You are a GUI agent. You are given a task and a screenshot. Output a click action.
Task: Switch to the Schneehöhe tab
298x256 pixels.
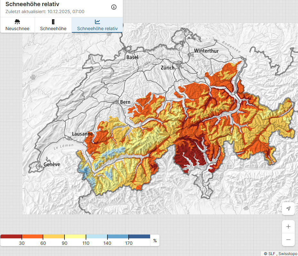[x=53, y=25]
